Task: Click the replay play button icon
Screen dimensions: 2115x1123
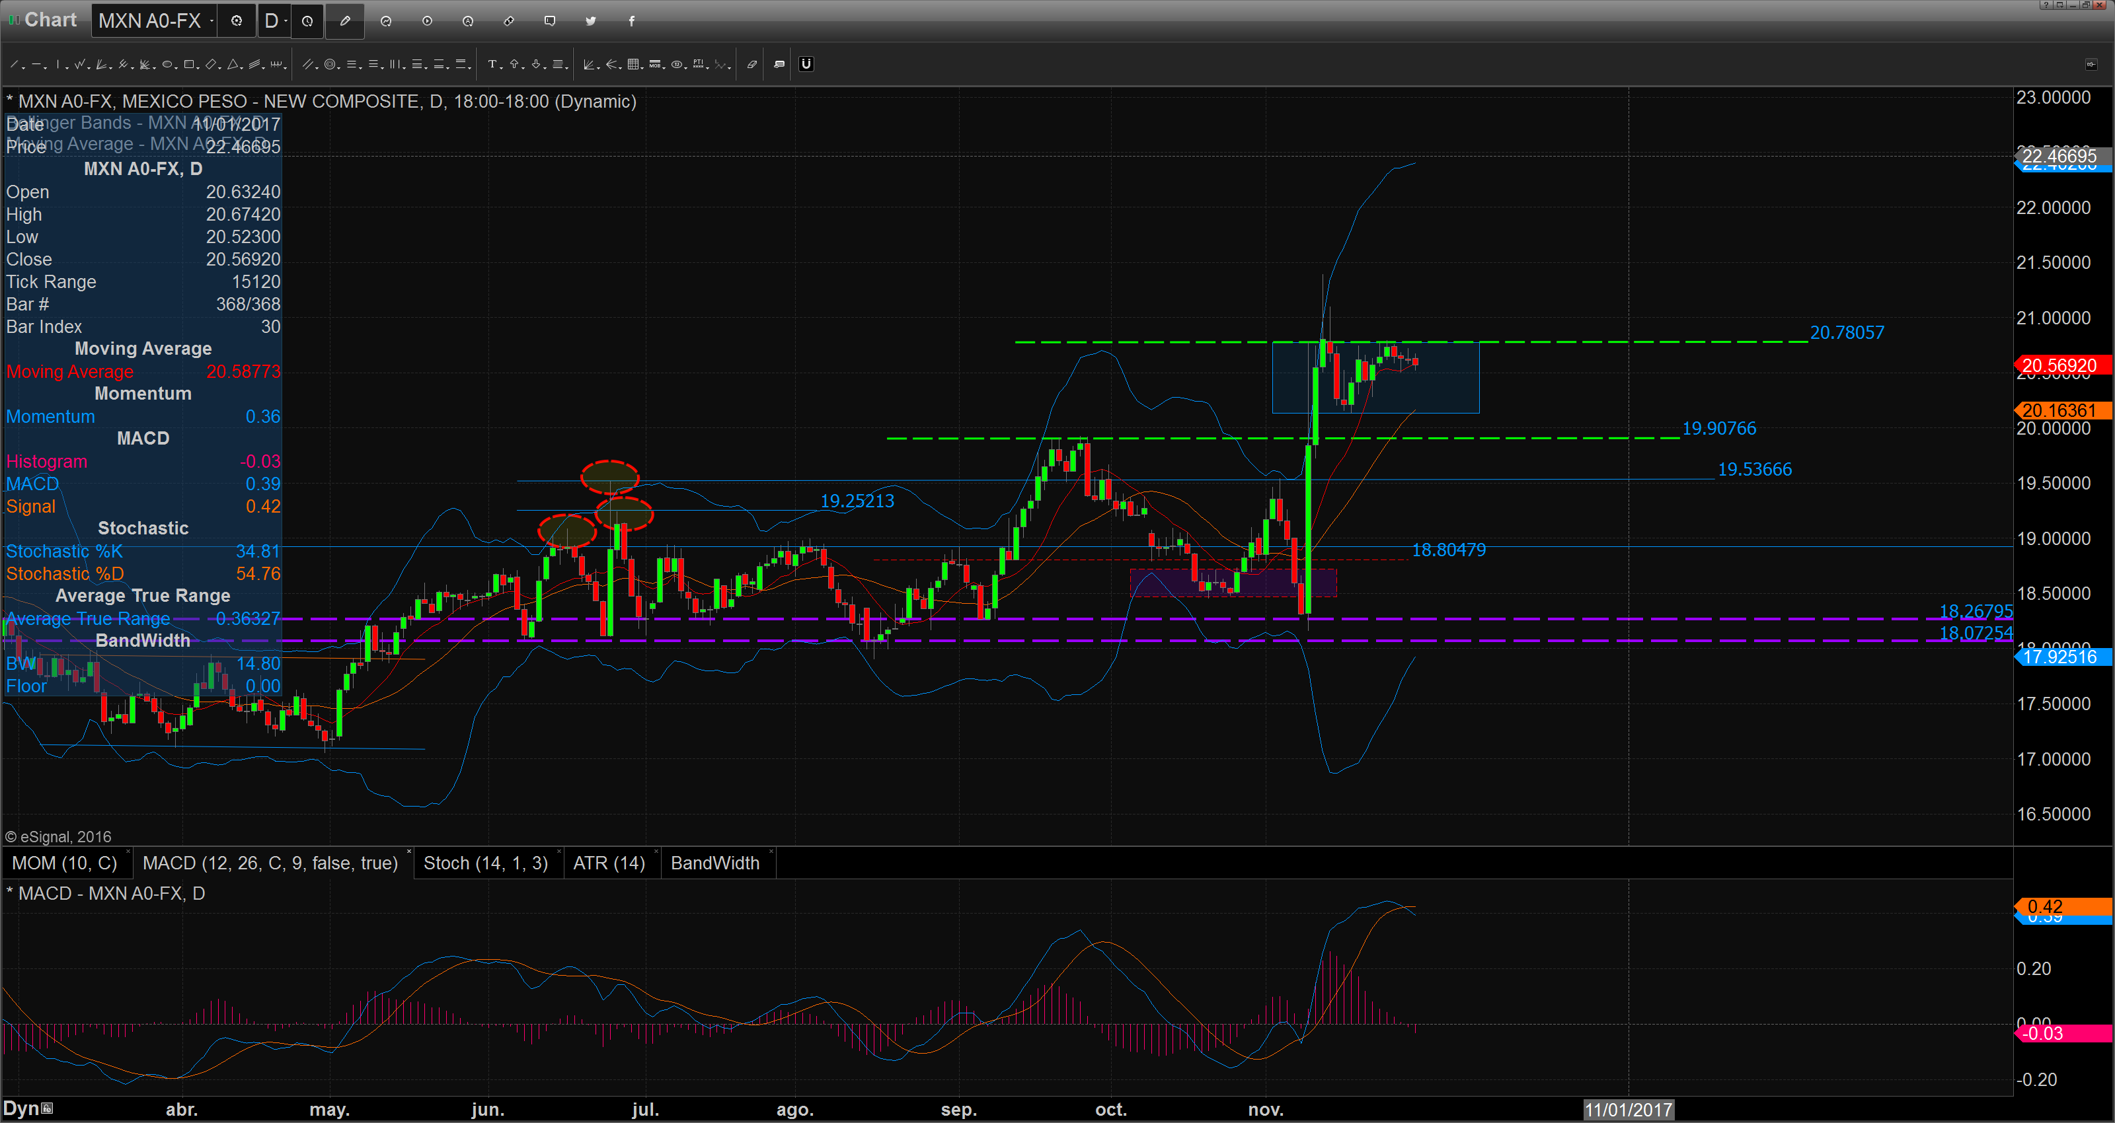Action: pos(427,20)
